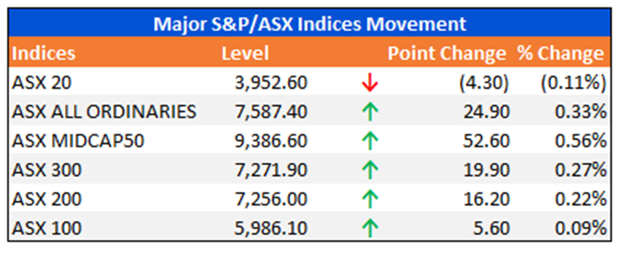625x255 pixels.
Task: Click the red down arrow for ASX 20
Action: point(370,84)
